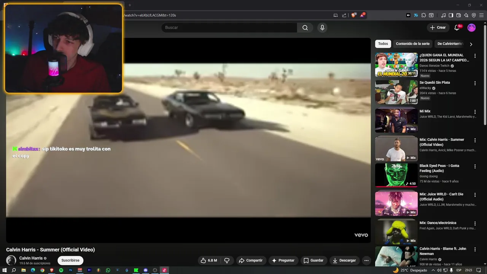
Task: Expand the hidden system tray icons chevron
Action: point(433,270)
